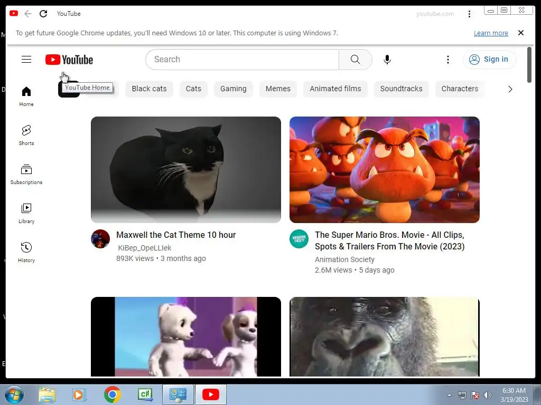
Task: Show hidden tray icons arrow
Action: point(449,395)
